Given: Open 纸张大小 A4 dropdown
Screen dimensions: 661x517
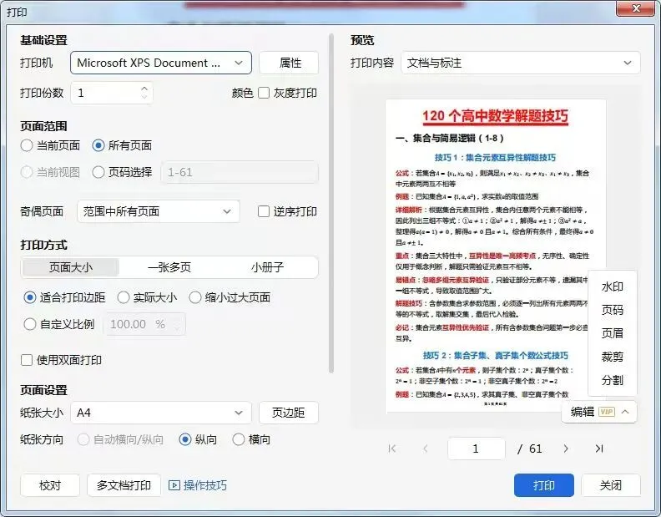Looking at the screenshot, I should tap(161, 413).
